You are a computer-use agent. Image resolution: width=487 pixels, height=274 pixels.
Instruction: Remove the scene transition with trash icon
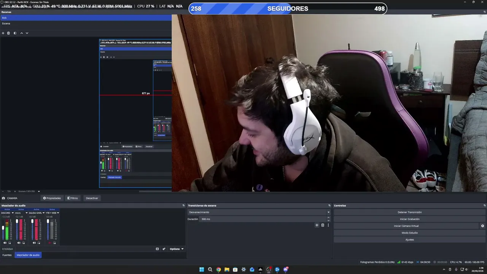[323, 225]
